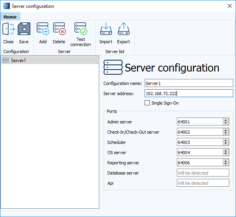Viewport: 236px width, 217px height.
Task: Decrease the Reporting server port
Action: point(225,164)
